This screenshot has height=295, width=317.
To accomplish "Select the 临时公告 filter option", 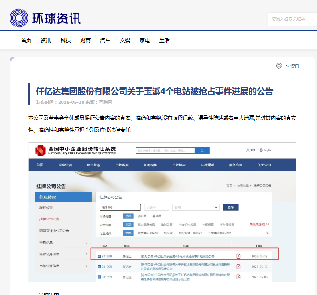I will click(x=167, y=224).
